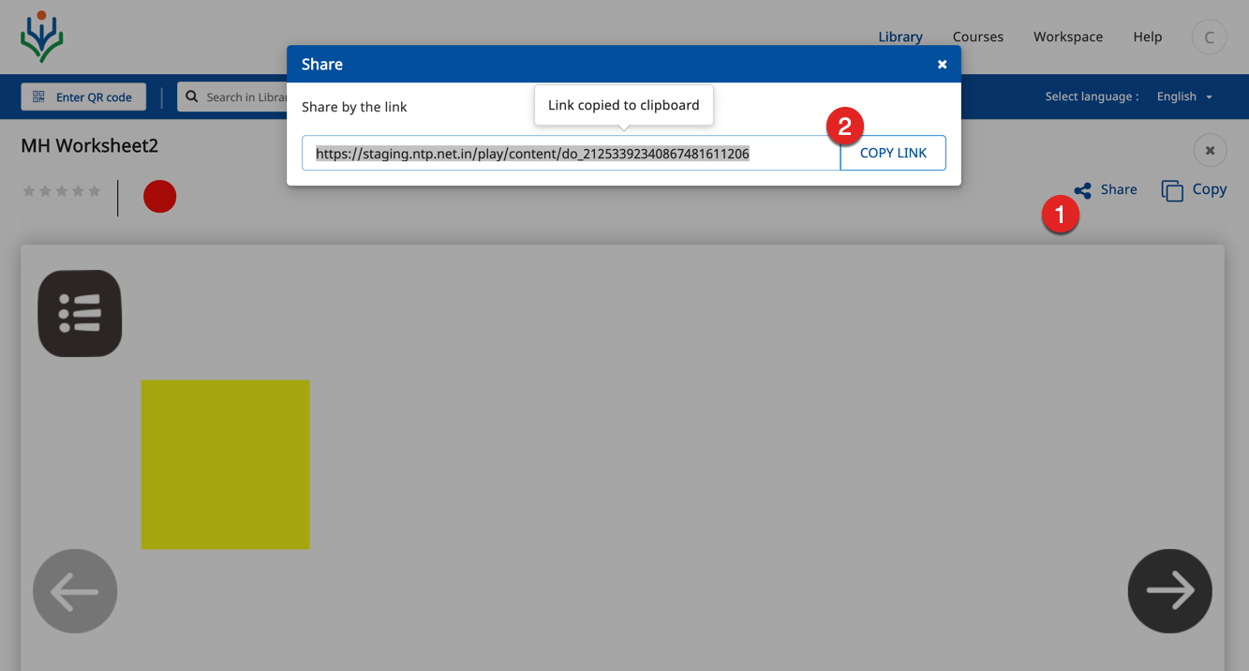
Task: Go to previous slide with left arrow
Action: 75,591
